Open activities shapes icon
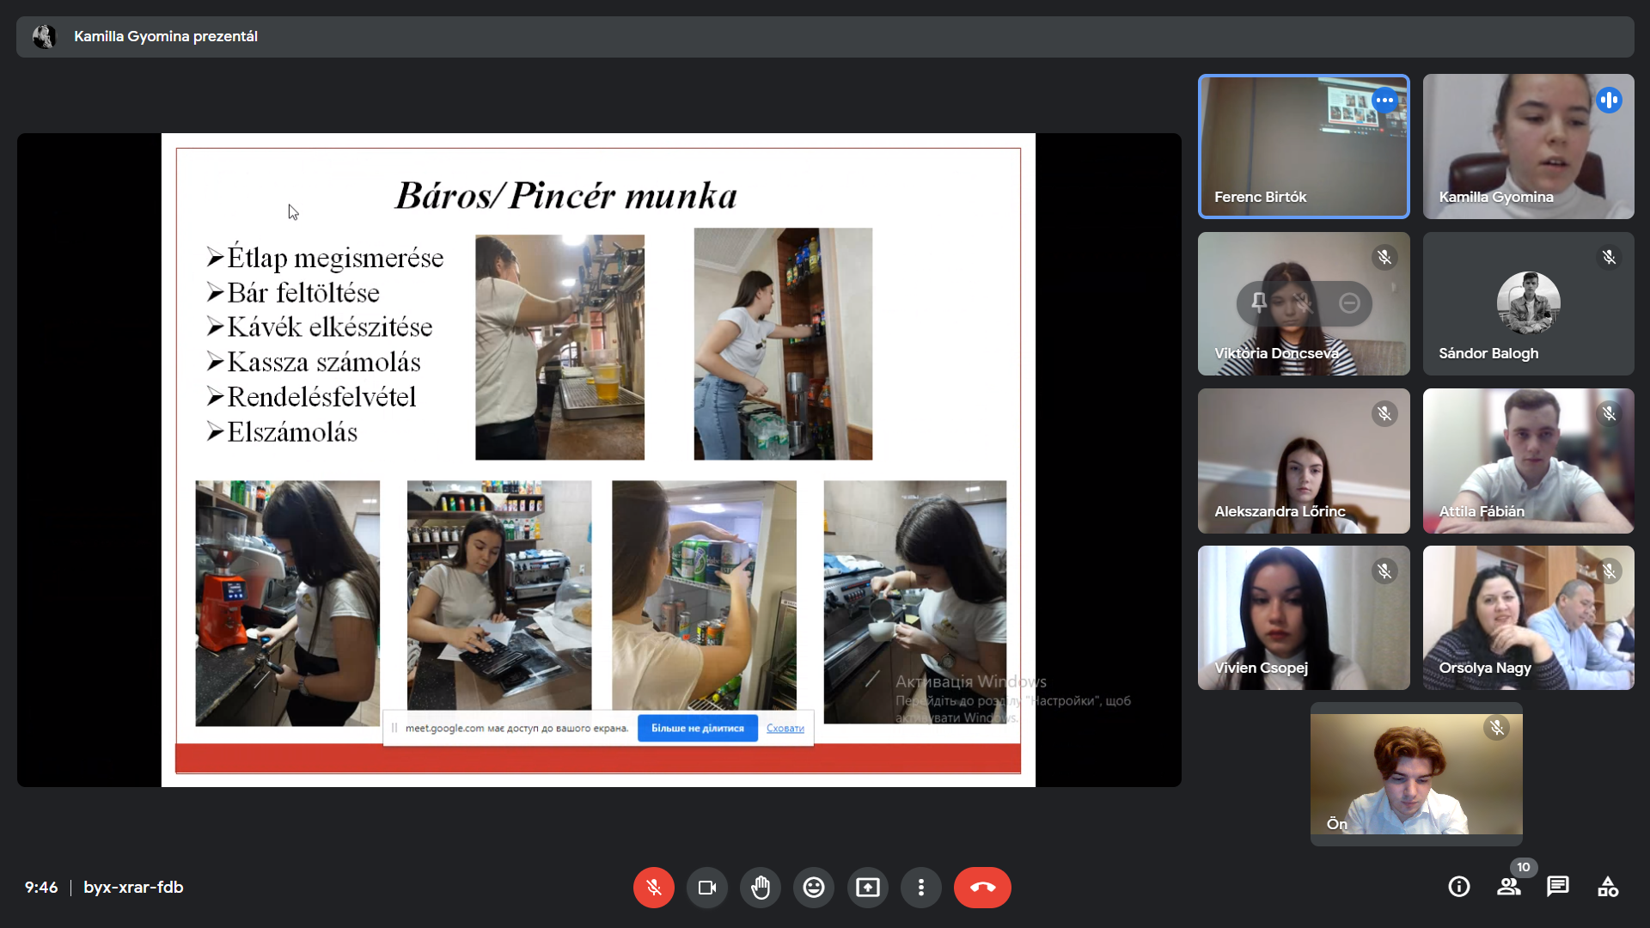This screenshot has height=928, width=1650. click(1607, 887)
